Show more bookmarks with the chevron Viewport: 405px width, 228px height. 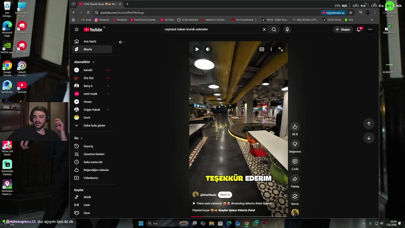[x=372, y=20]
